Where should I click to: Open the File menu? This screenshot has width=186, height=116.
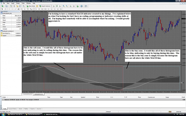pyautogui.click(x=4, y=3)
